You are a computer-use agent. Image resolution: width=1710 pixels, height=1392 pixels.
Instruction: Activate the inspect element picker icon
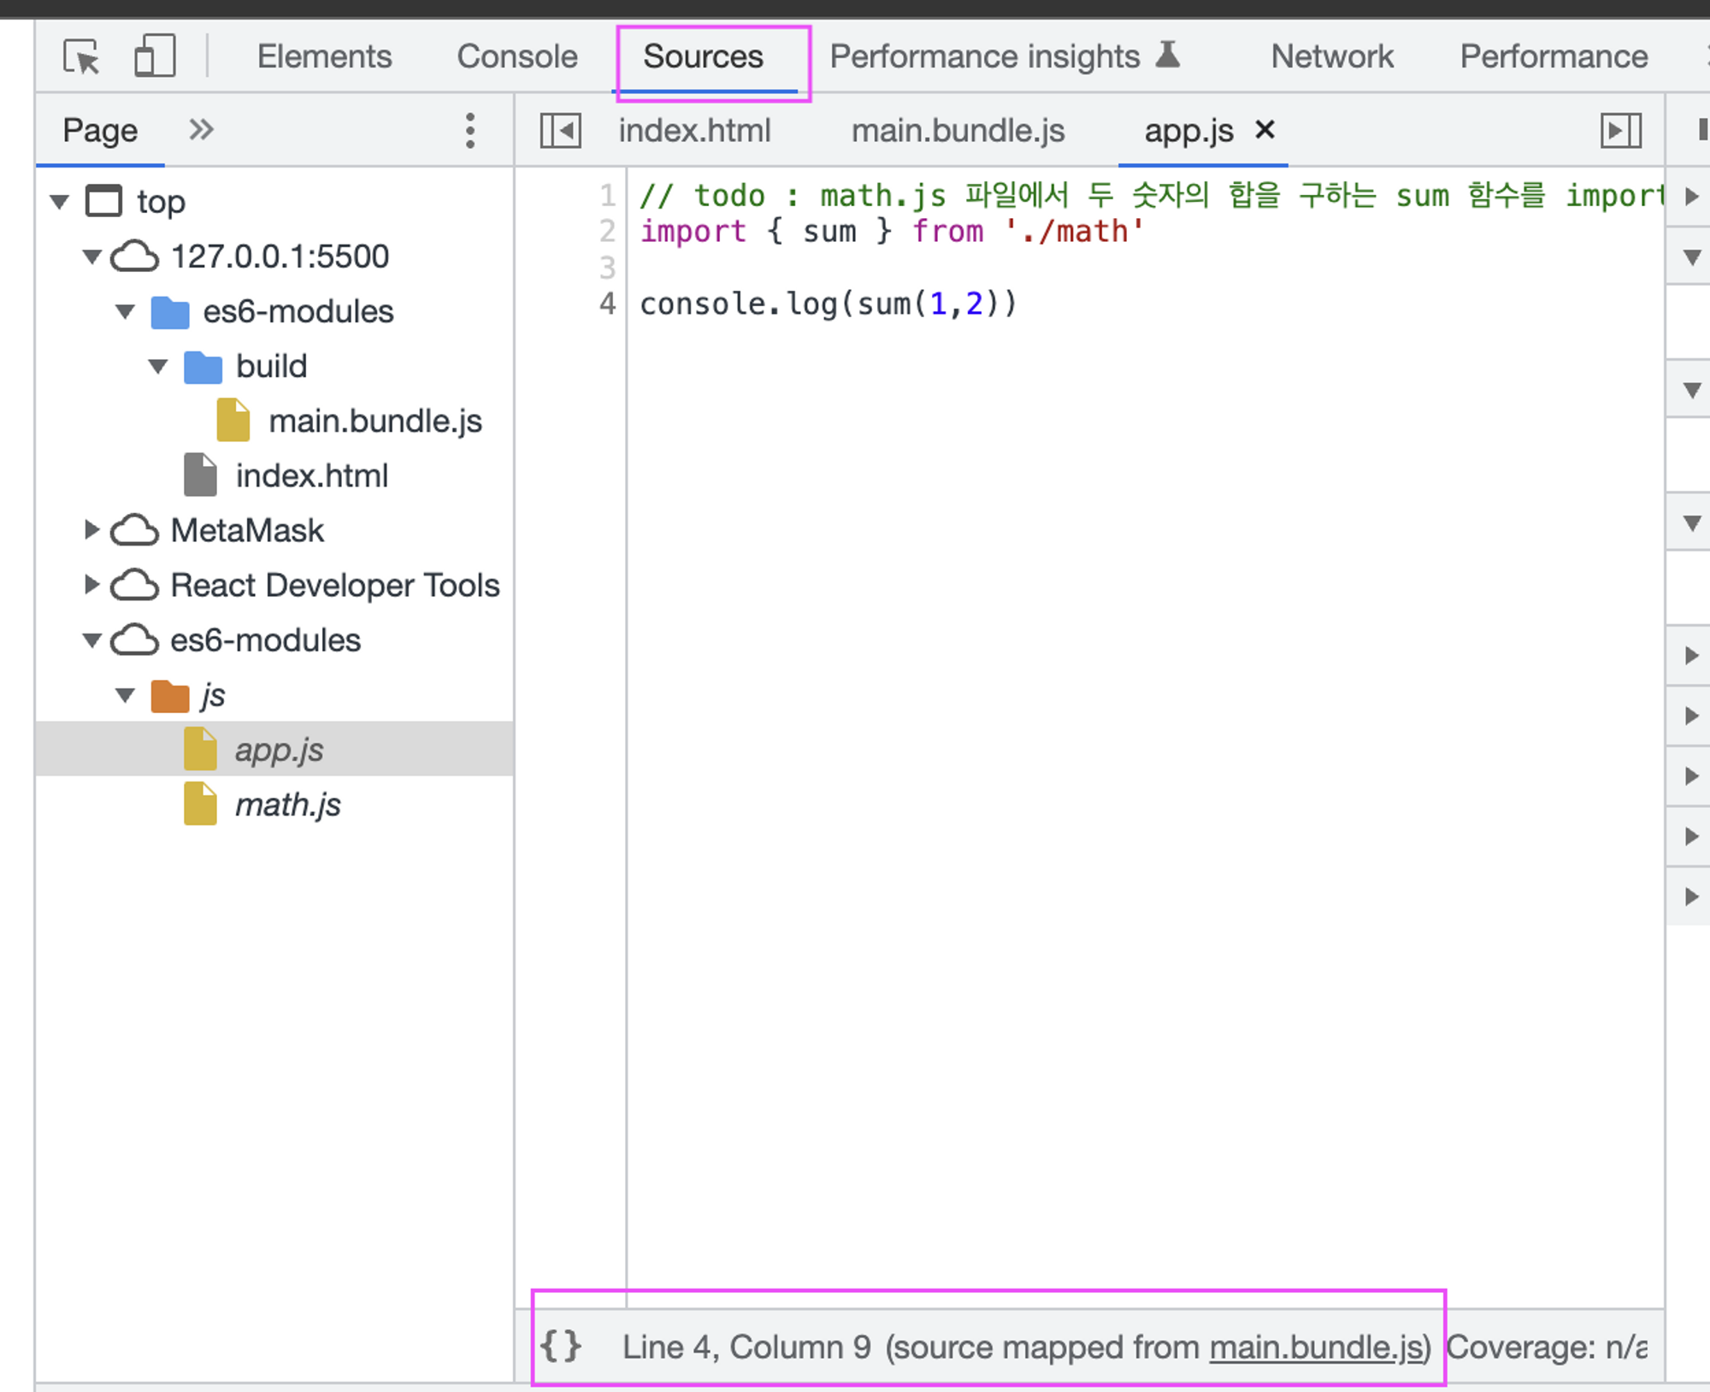81,57
